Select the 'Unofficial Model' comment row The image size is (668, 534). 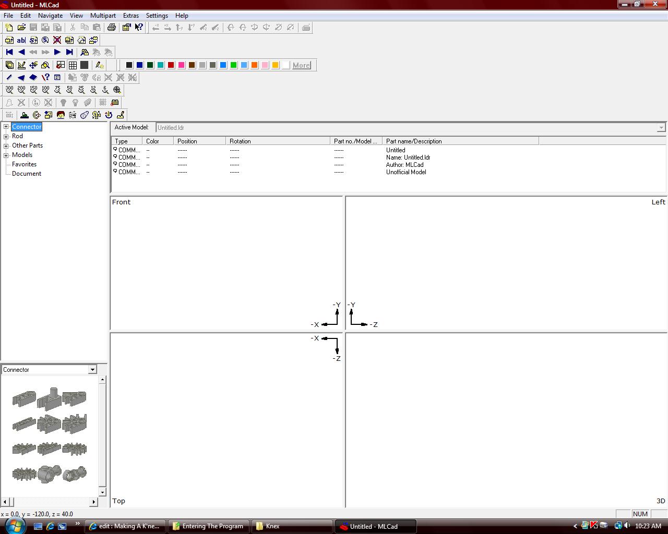(388, 172)
